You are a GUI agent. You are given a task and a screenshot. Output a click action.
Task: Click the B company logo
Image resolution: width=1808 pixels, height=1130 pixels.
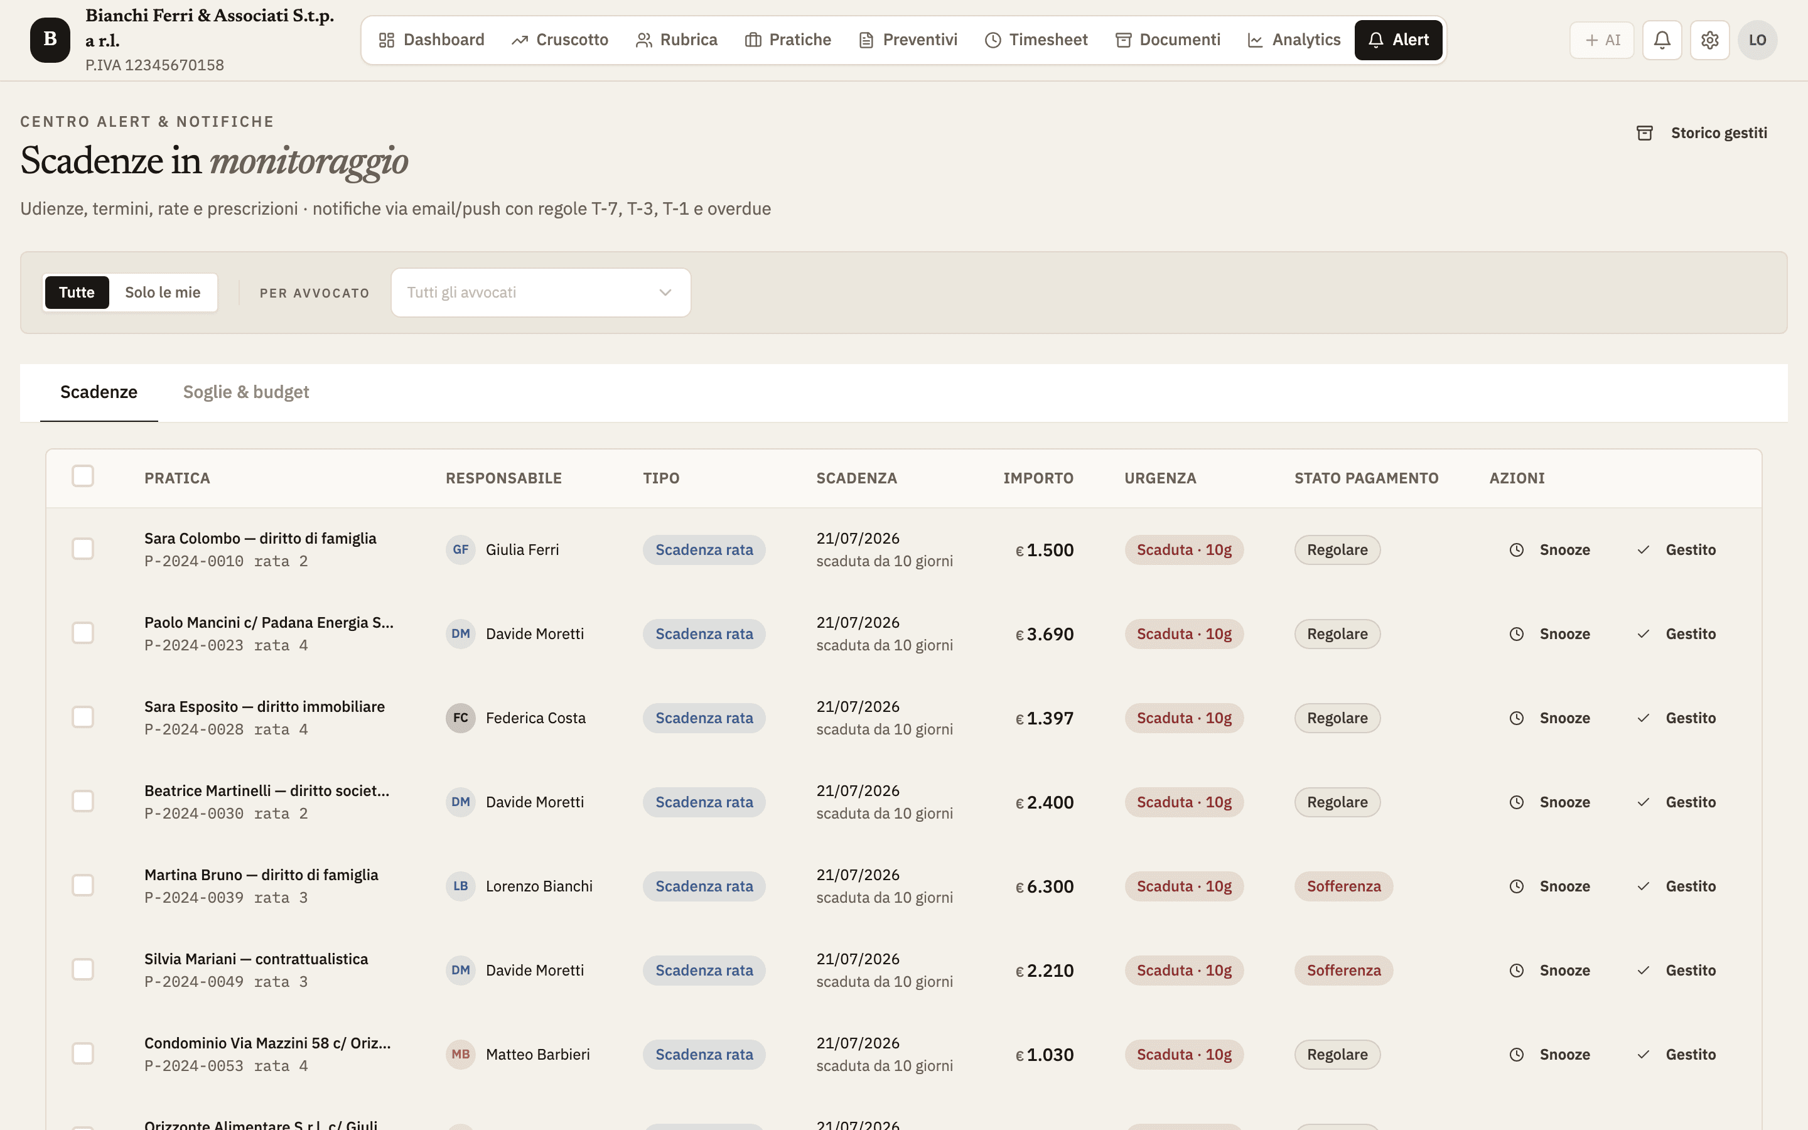(x=50, y=40)
